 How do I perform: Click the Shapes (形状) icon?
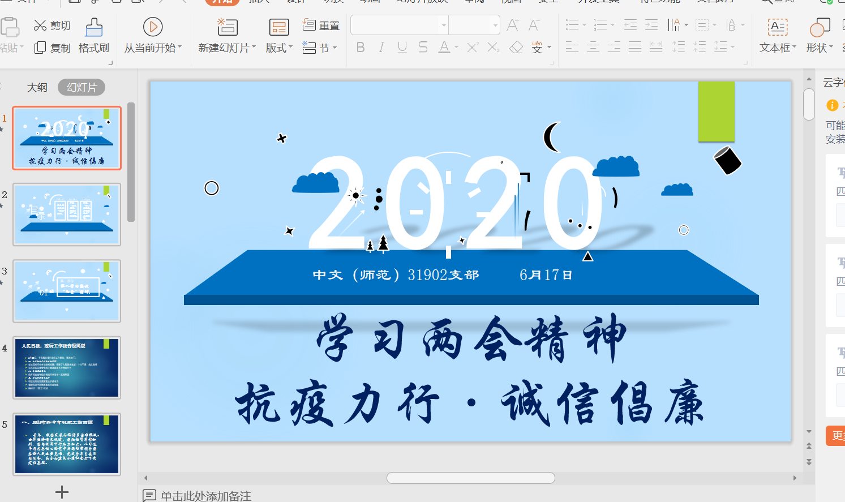click(x=820, y=27)
